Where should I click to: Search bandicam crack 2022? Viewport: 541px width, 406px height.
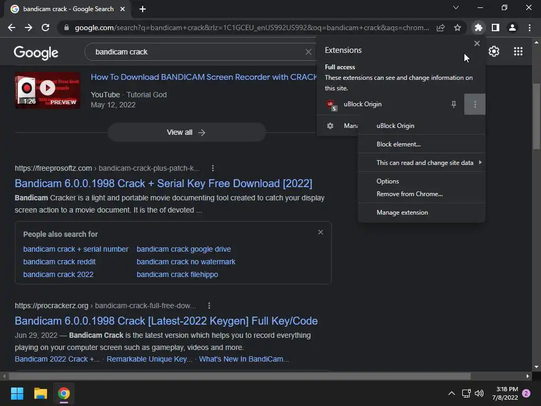[58, 274]
